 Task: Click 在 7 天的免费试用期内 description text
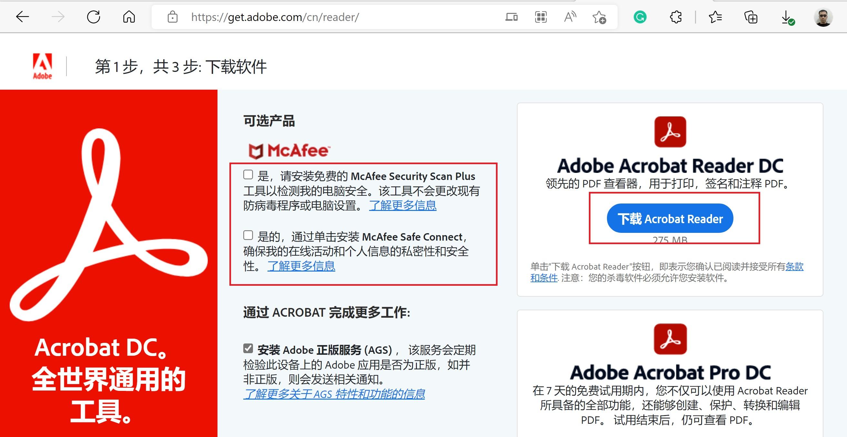[x=670, y=405]
